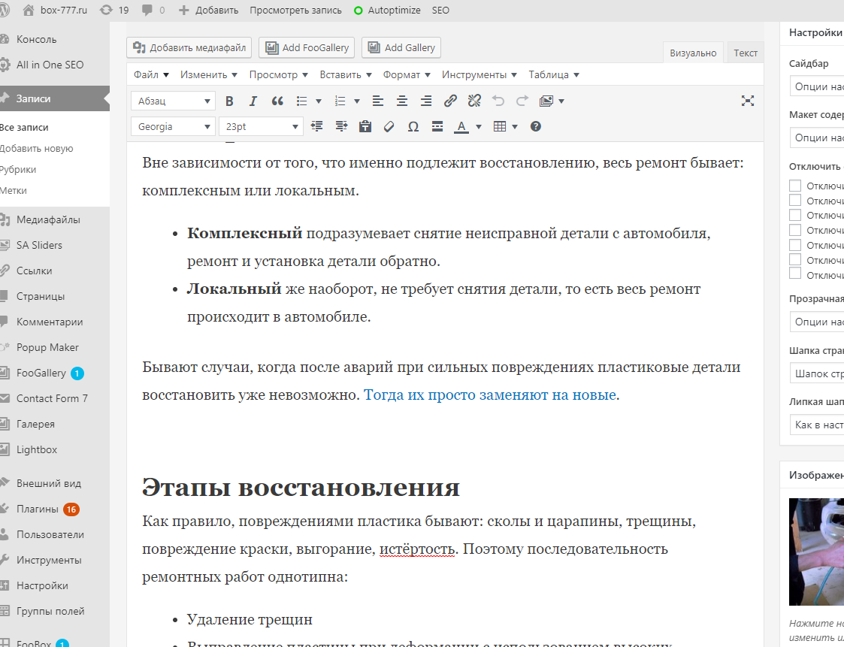Screen dimensions: 844x647
Task: Expand text color picker arrow
Action: [x=479, y=126]
